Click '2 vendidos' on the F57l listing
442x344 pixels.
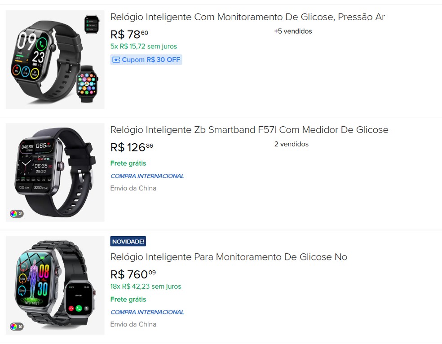point(291,144)
